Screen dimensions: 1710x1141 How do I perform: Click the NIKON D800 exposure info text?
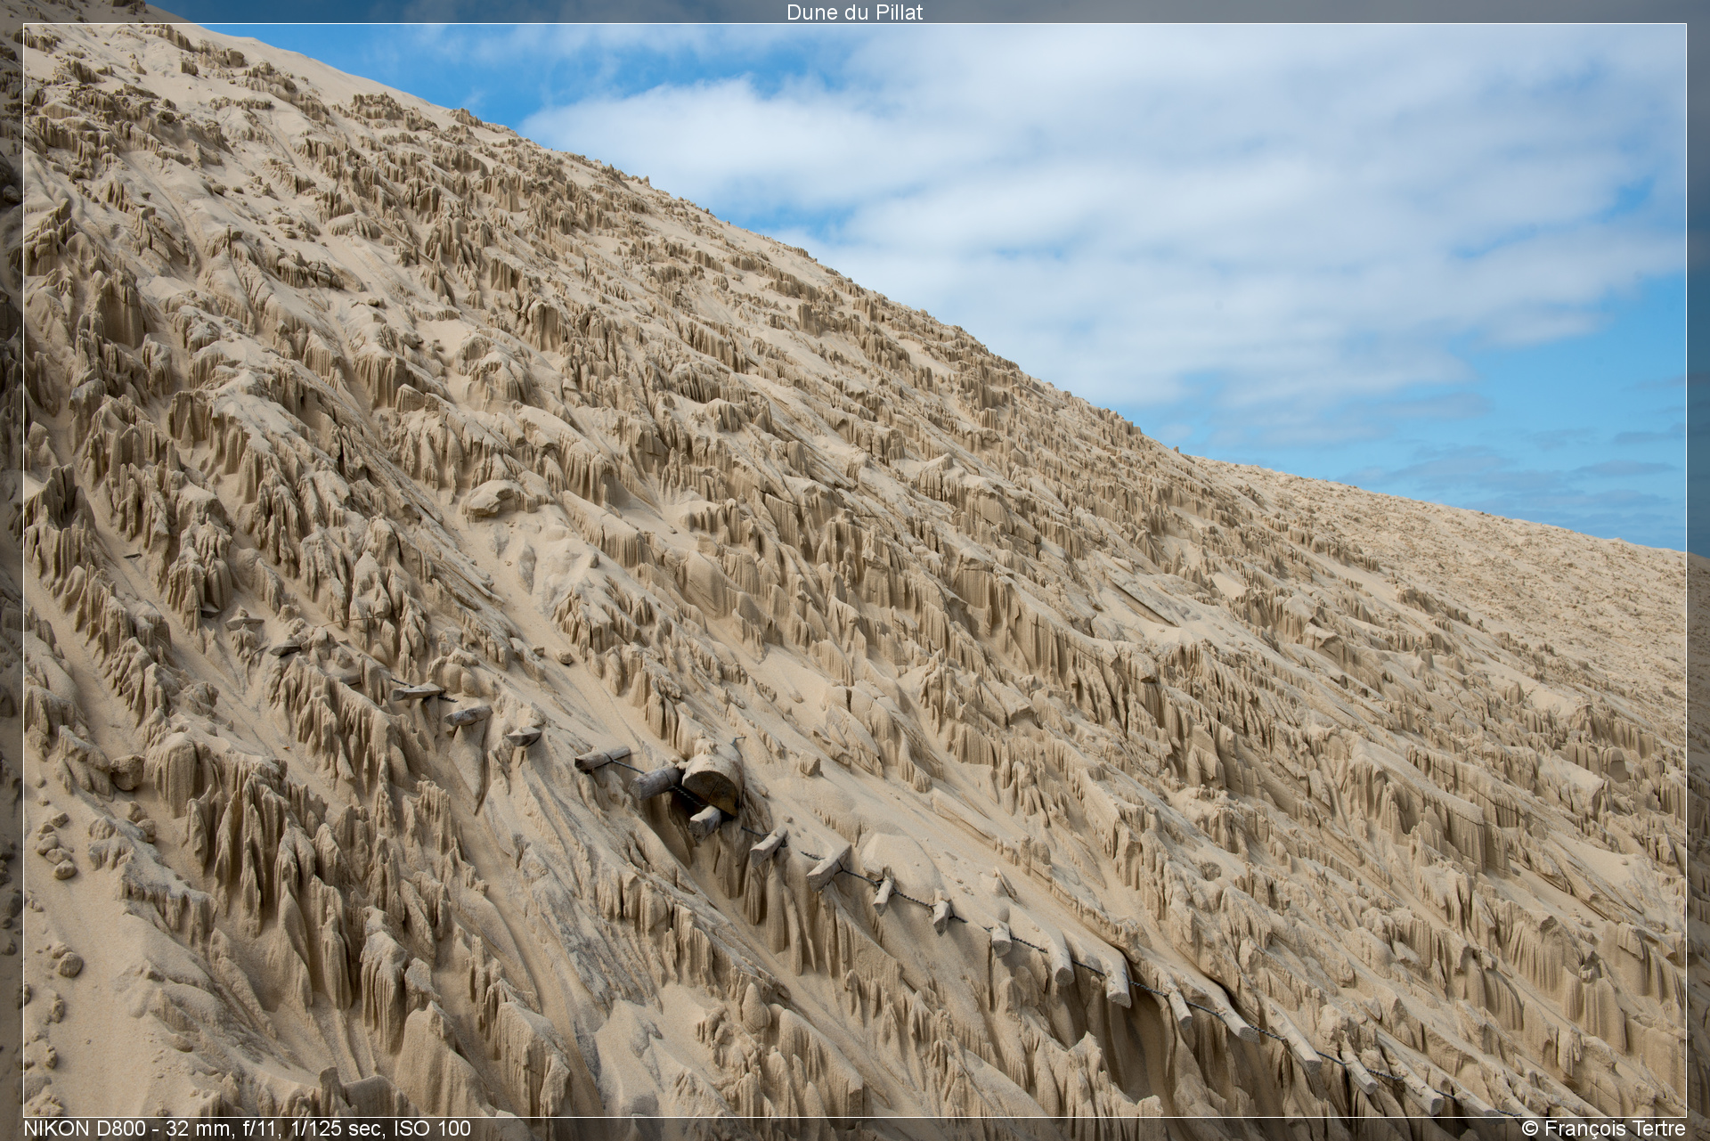(247, 1129)
